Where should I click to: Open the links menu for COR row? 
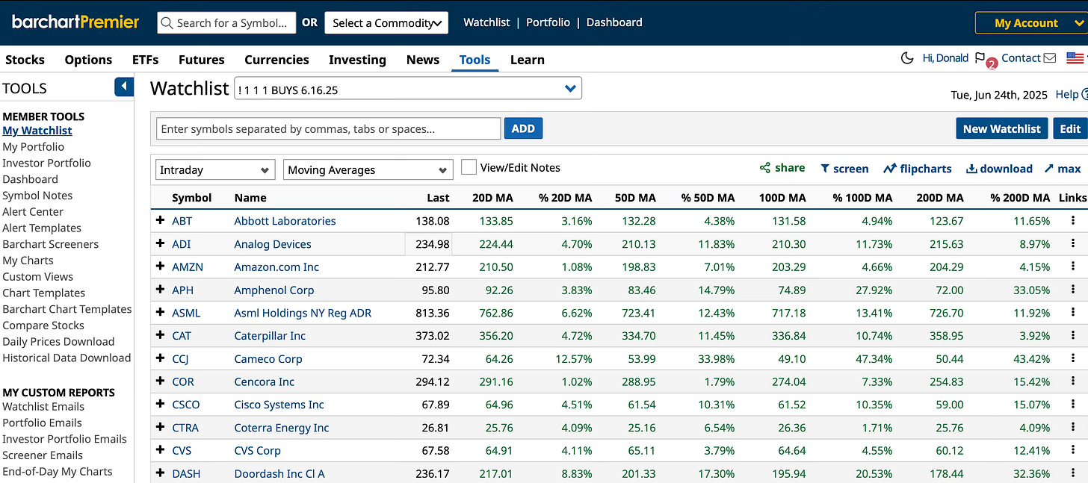[1073, 381]
